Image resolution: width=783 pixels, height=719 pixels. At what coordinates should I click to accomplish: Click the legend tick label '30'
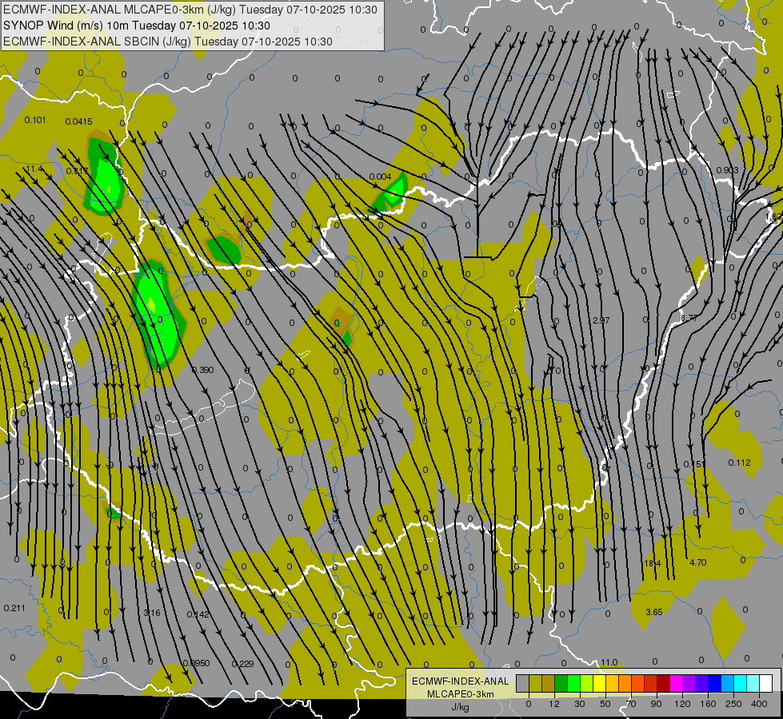pos(579,704)
